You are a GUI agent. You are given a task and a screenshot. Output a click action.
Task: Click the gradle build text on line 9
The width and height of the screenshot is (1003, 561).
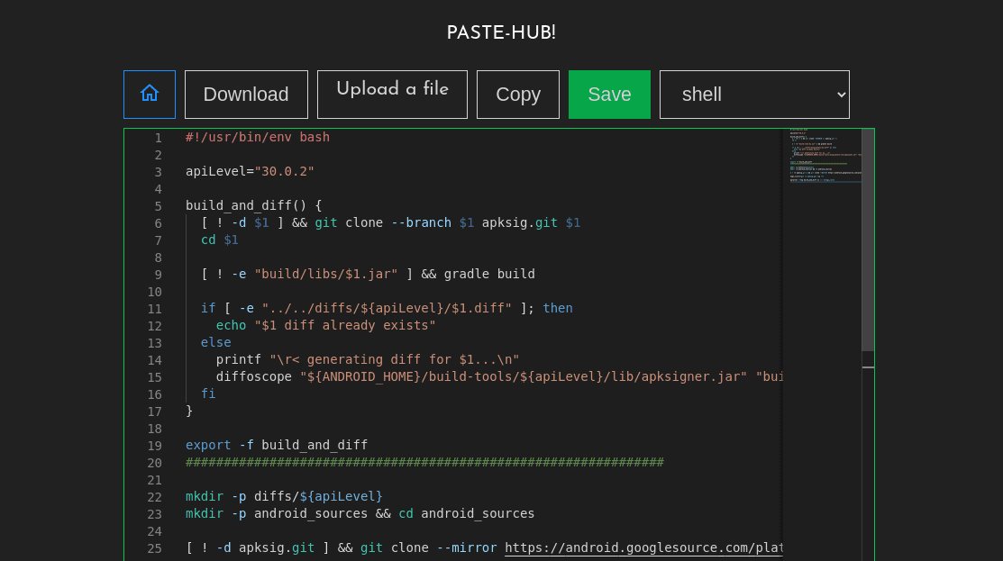pos(488,274)
